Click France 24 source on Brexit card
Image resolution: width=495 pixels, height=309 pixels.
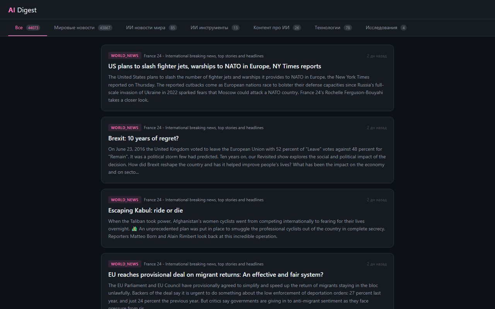pos(203,128)
